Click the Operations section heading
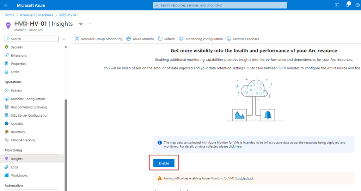 tap(13, 82)
